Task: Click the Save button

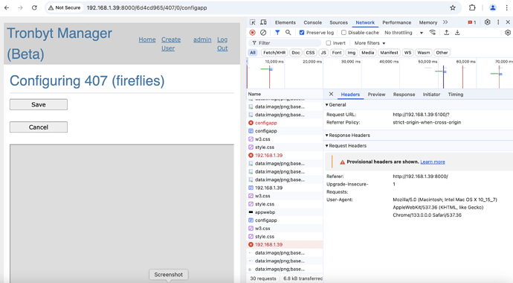Action: coord(39,104)
